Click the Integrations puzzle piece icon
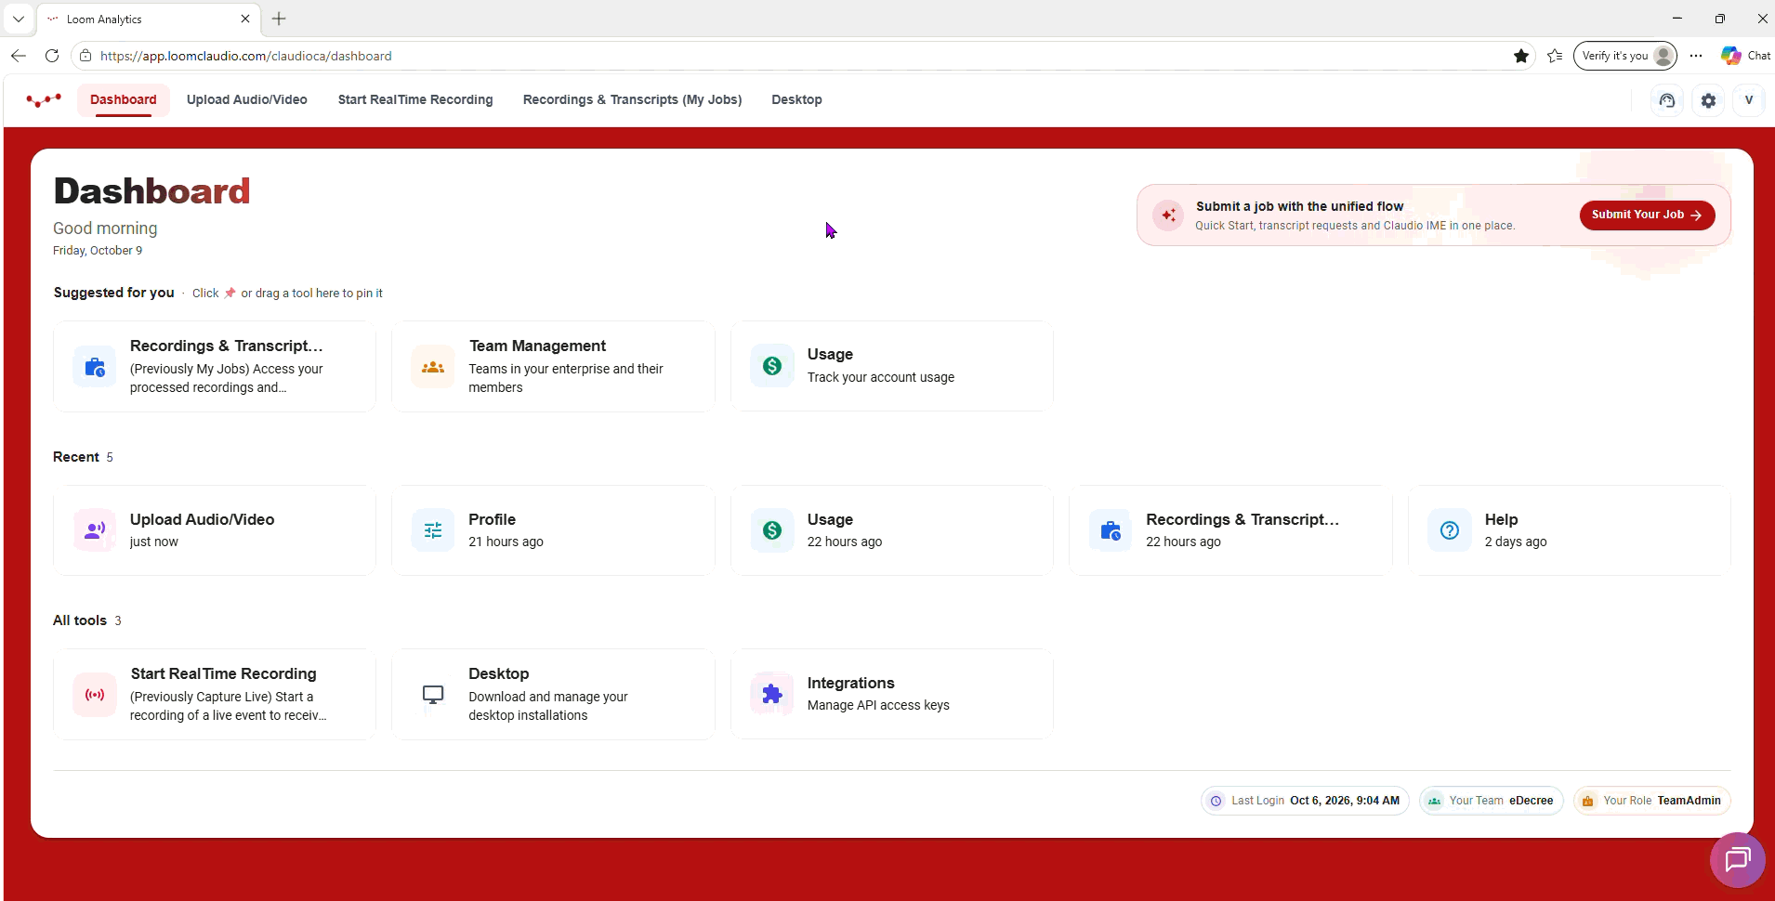The height and width of the screenshot is (901, 1775). pos(771,694)
